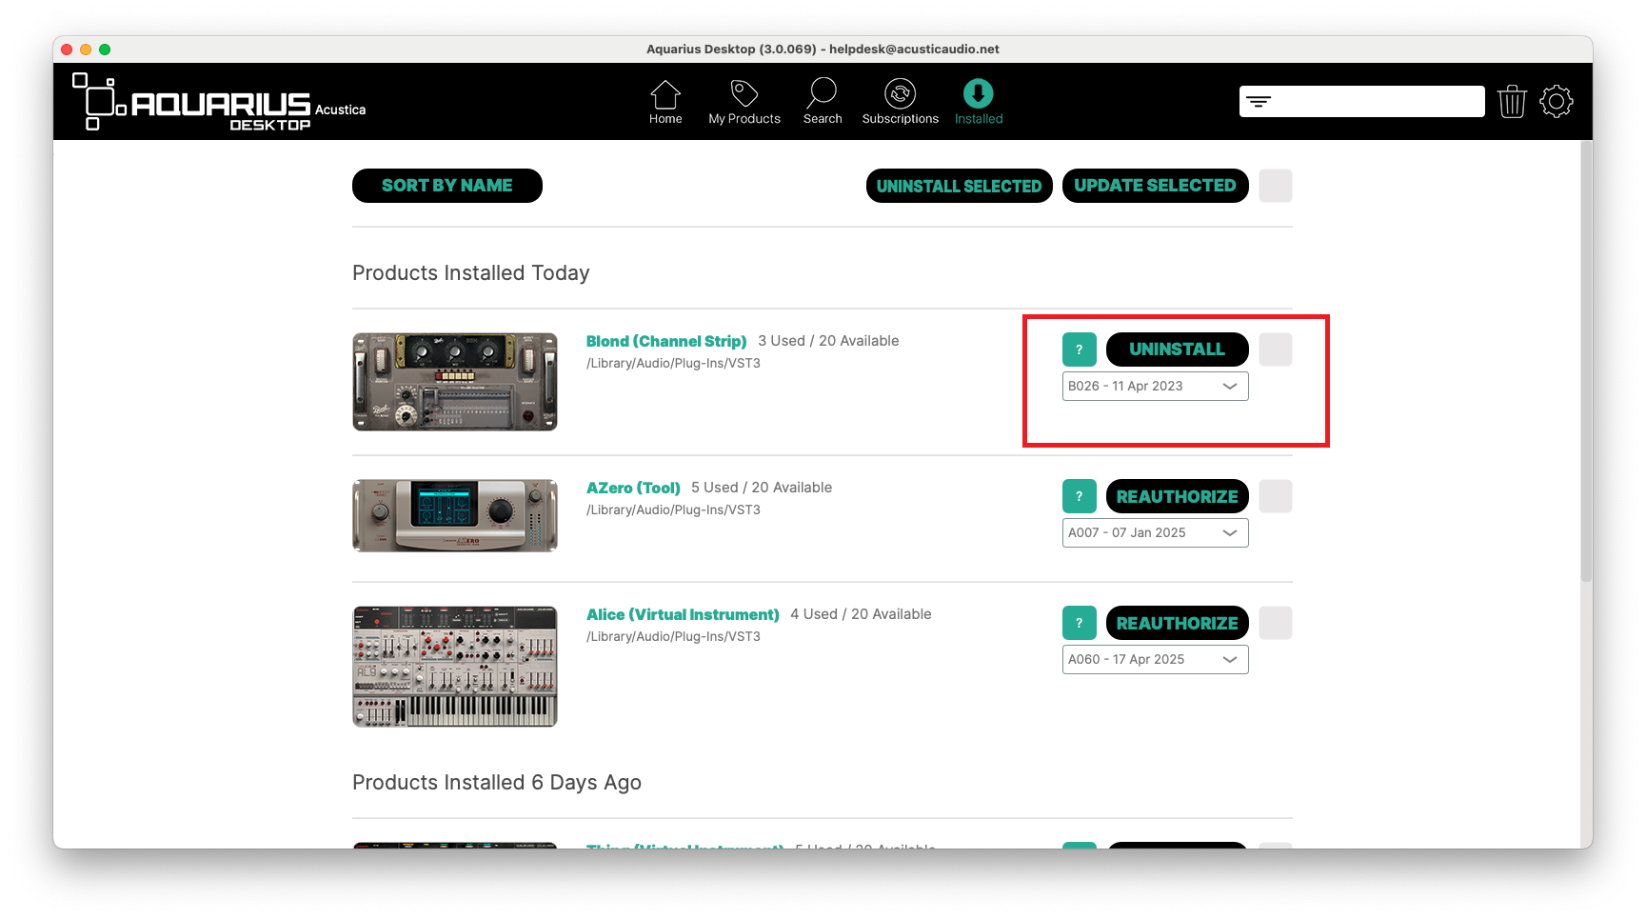Toggle the select-all checkbox beside Update Selected

tap(1276, 186)
